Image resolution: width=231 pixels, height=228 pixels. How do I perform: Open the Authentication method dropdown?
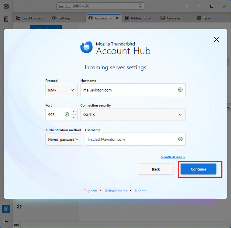tap(64, 140)
